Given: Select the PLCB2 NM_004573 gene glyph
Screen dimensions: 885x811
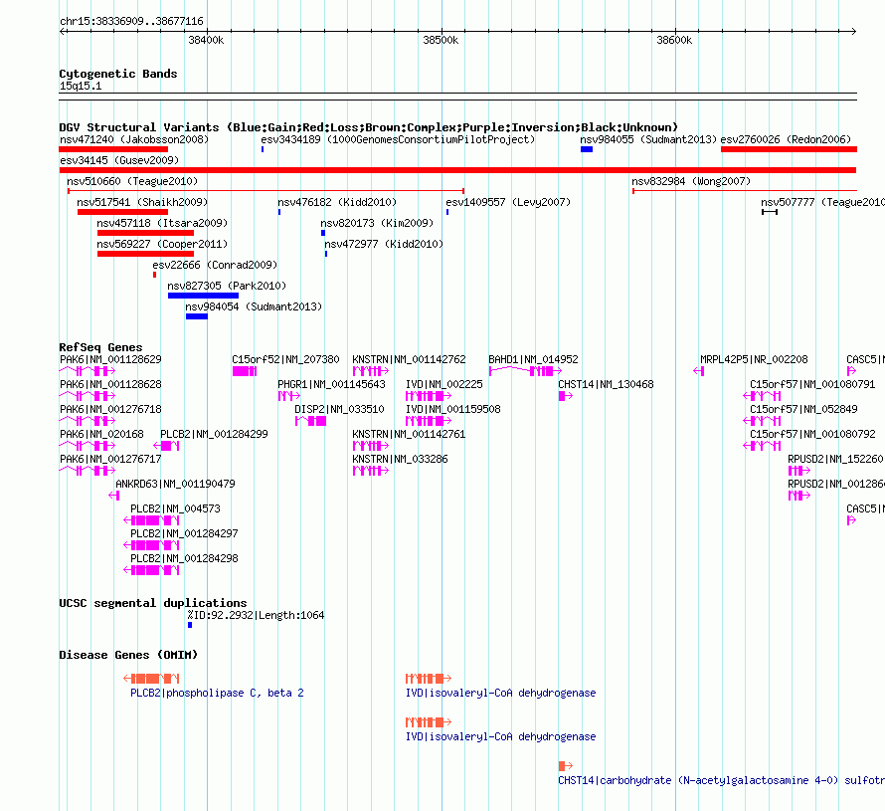Looking at the screenshot, I should tap(151, 520).
